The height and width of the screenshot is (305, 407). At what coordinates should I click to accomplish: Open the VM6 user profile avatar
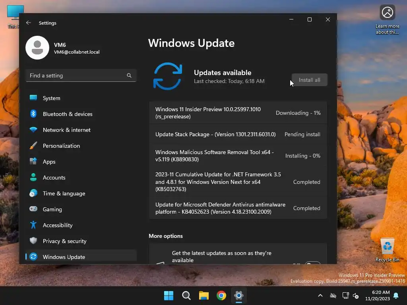pos(37,48)
